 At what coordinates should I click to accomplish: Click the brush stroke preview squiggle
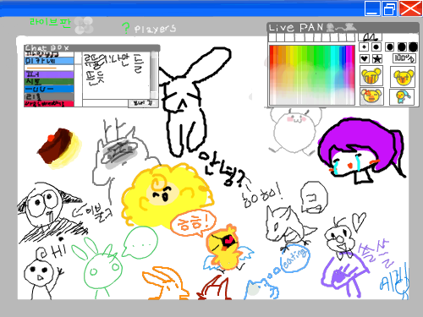pos(370,37)
